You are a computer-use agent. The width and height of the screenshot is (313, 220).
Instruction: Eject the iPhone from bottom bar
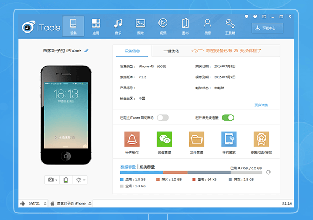point(90,203)
